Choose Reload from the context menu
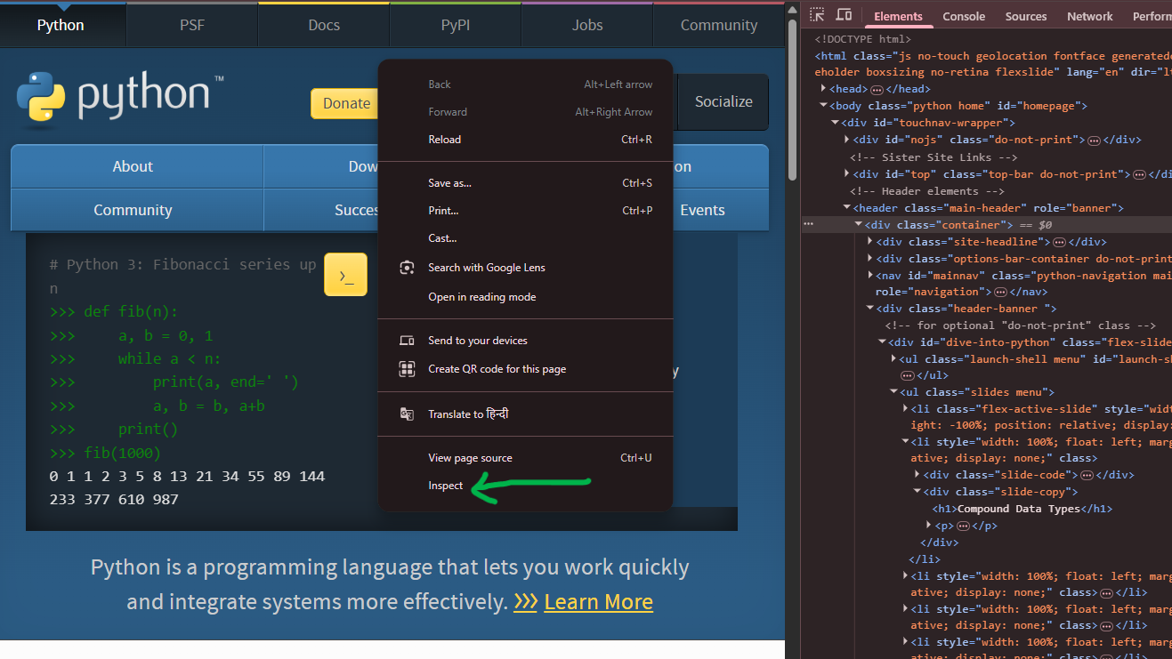1172x659 pixels. [x=444, y=139]
